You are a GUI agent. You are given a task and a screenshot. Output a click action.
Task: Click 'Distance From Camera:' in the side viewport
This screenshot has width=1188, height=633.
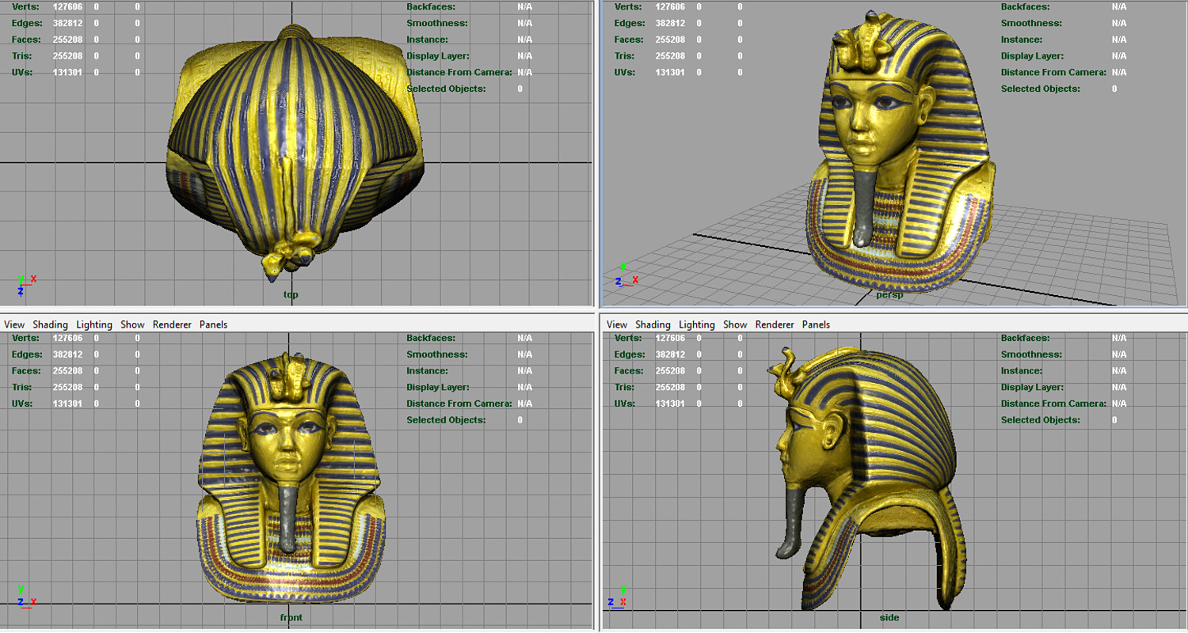[x=1054, y=404]
